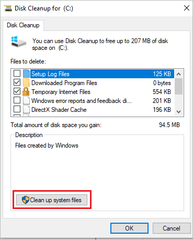Dismiss the dialog with Cancel

click(172, 228)
